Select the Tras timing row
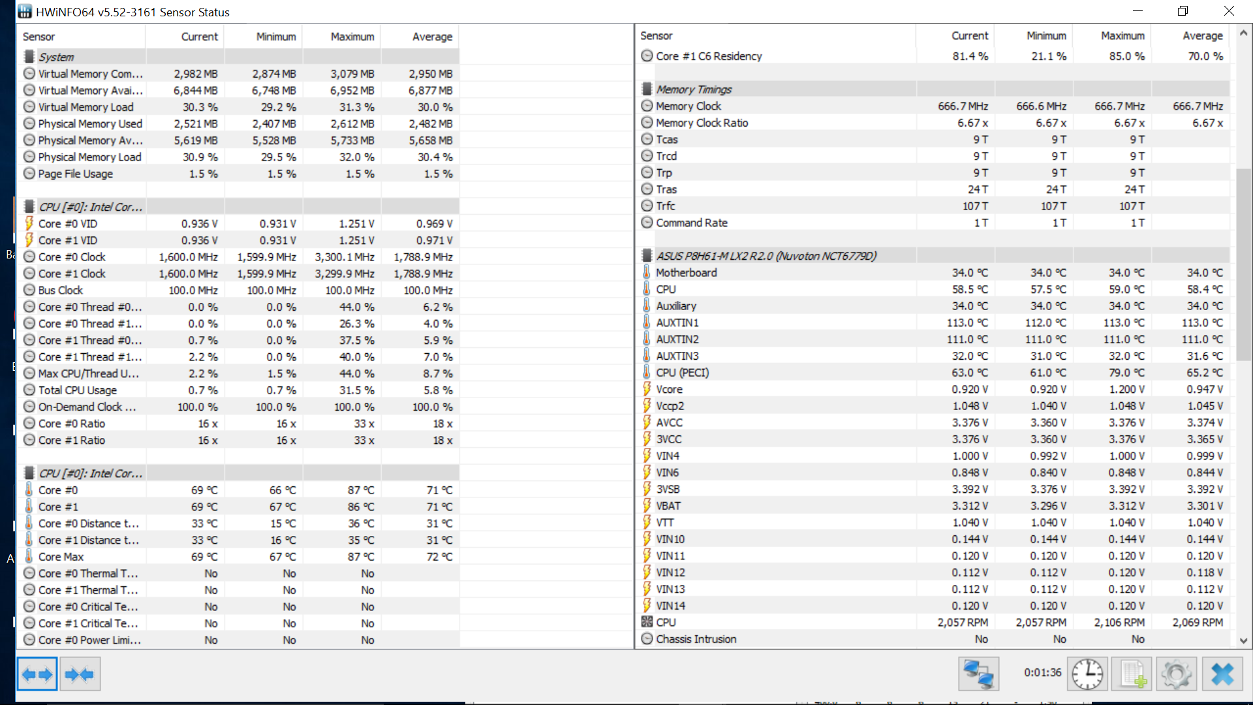Viewport: 1253px width, 705px height. click(933, 189)
